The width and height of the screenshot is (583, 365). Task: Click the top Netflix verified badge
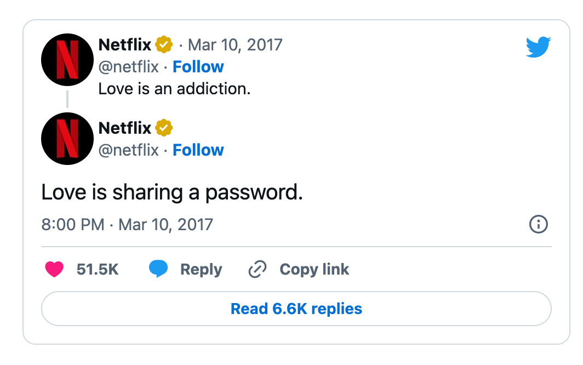(x=164, y=45)
